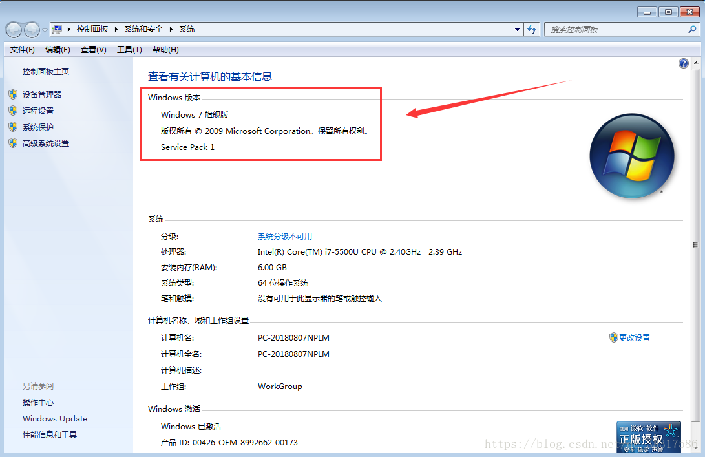Click the 64 位操作系统 system type value
This screenshot has height=457, width=705.
point(283,283)
